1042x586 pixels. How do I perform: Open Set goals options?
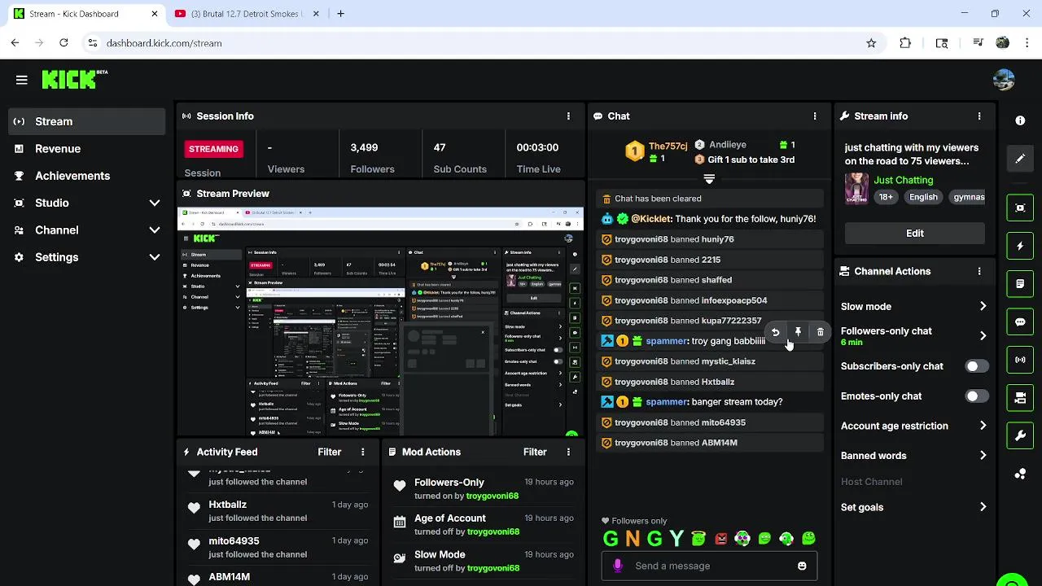pos(913,508)
